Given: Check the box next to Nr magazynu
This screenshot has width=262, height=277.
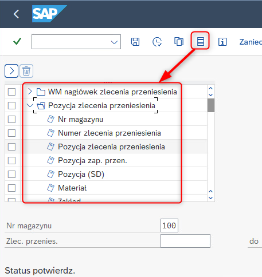Looking at the screenshot, I should pyautogui.click(x=11, y=120).
